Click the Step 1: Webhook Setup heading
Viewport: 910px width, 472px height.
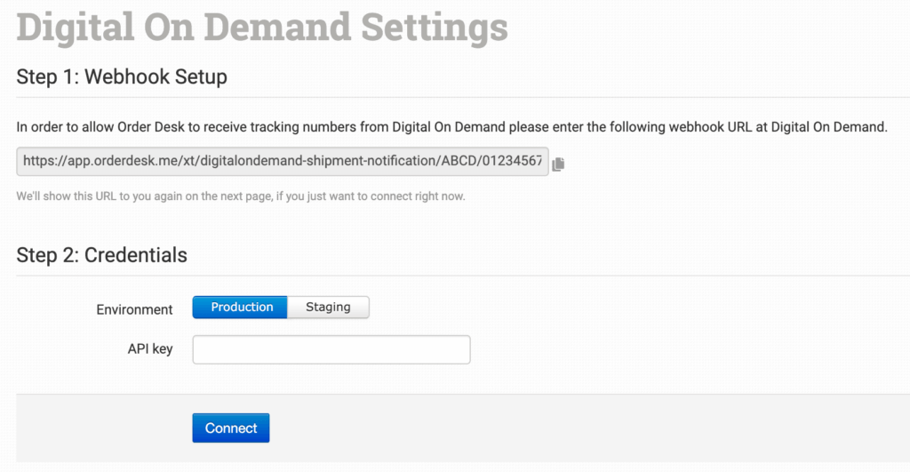tap(122, 77)
